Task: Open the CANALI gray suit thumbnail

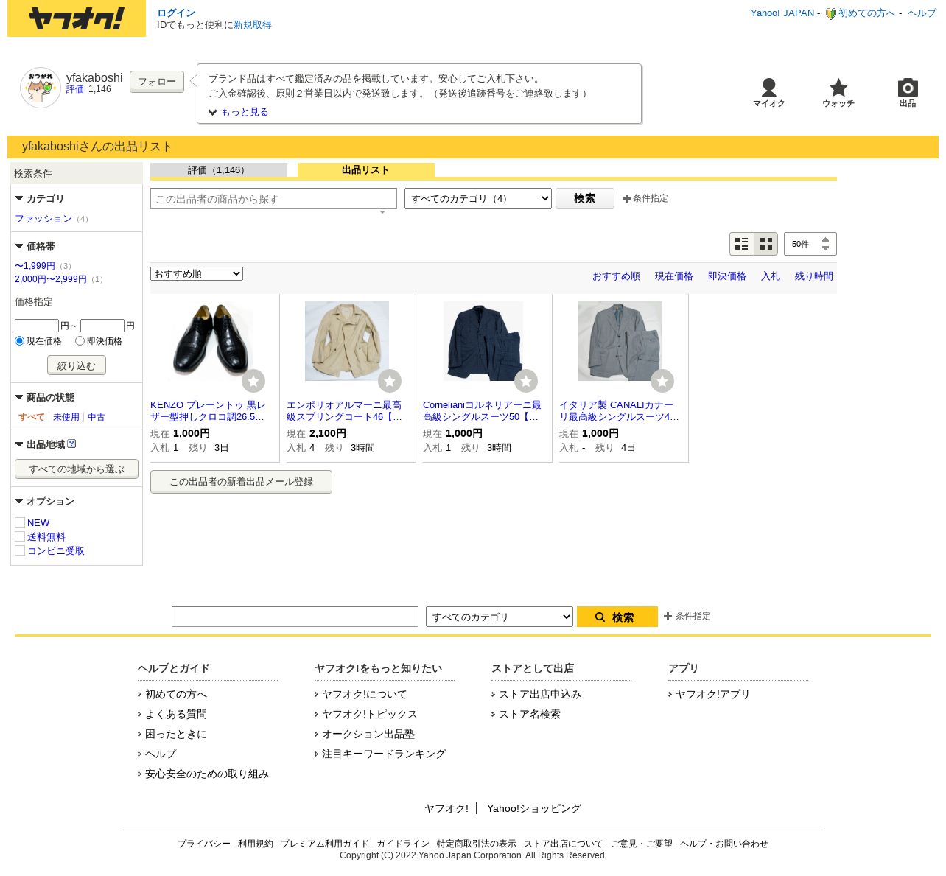Action: click(620, 341)
